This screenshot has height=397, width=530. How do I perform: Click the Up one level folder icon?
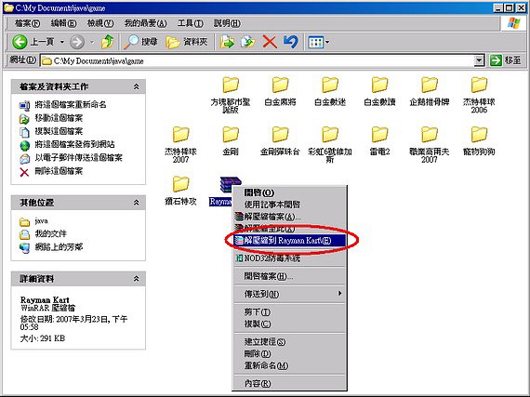pyautogui.click(x=108, y=42)
